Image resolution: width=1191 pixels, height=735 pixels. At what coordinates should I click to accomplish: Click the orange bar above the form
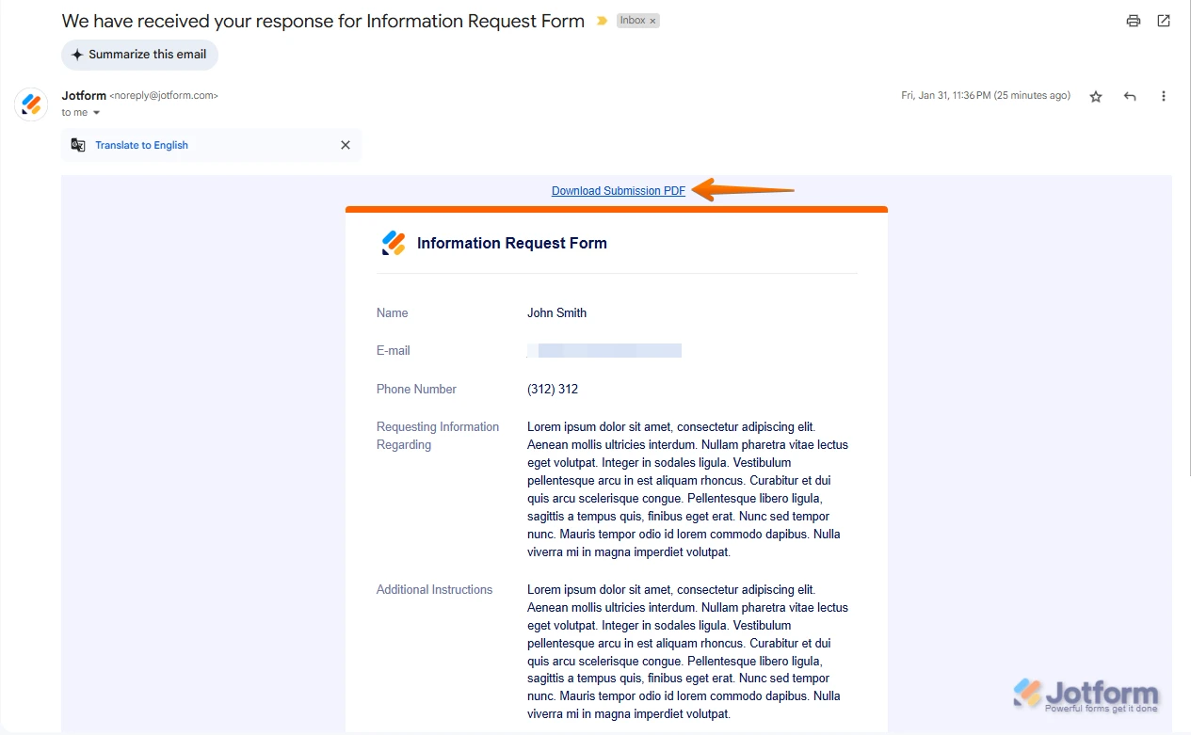pyautogui.click(x=617, y=208)
